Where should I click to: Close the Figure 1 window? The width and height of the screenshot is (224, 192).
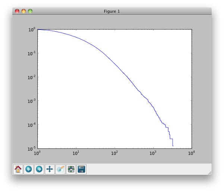17,11
